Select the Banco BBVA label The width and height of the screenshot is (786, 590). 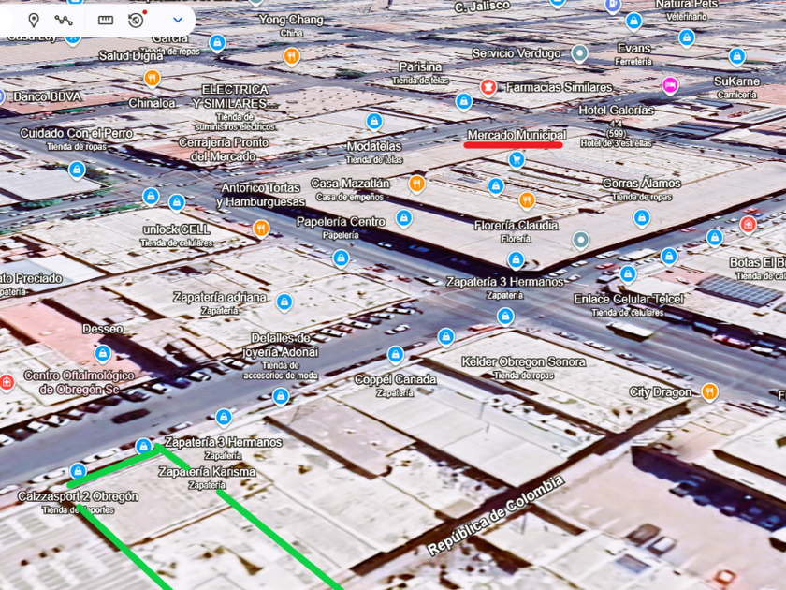[47, 96]
